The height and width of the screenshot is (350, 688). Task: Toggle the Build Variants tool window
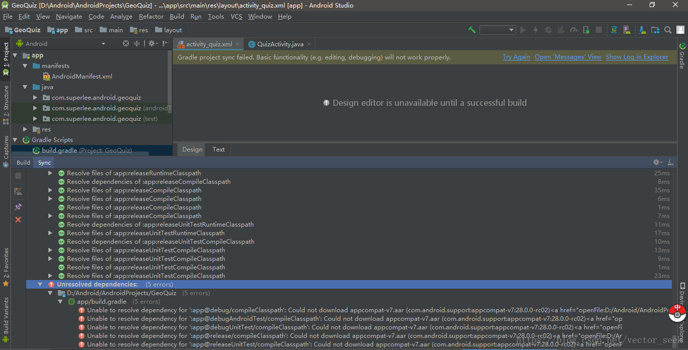point(6,320)
